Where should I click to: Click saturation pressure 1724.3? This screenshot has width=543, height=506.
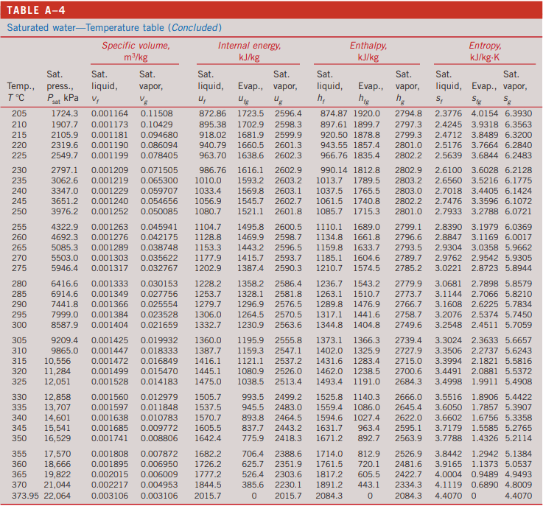coord(65,113)
